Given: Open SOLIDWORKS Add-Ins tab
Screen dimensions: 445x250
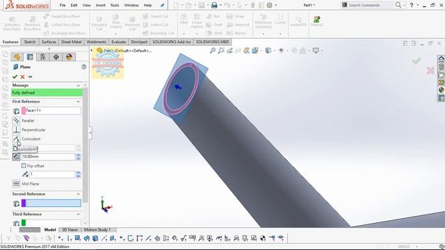Looking at the screenshot, I should [172, 42].
